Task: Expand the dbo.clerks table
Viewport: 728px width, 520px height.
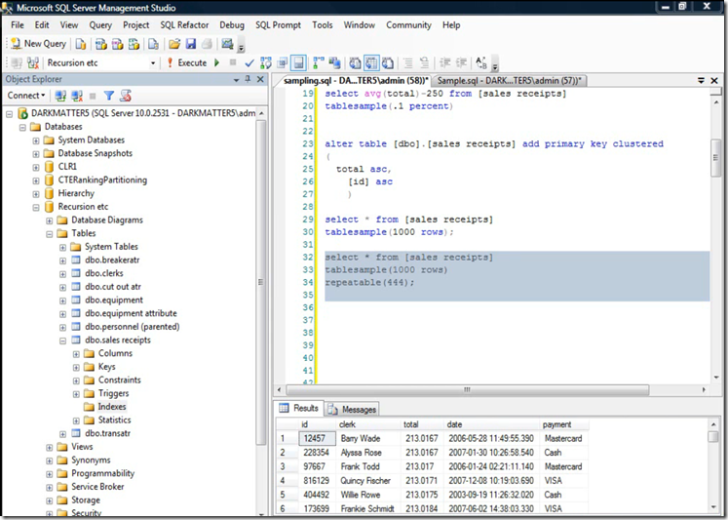Action: 62,274
